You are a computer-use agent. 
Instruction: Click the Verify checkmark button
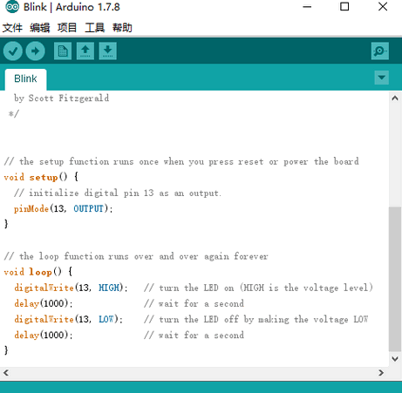click(13, 51)
